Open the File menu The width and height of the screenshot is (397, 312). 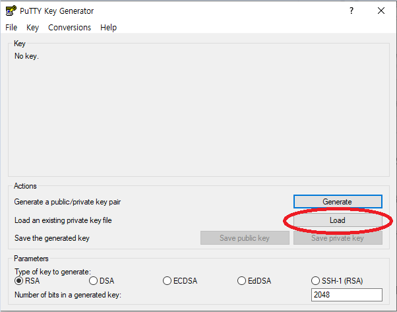(11, 27)
